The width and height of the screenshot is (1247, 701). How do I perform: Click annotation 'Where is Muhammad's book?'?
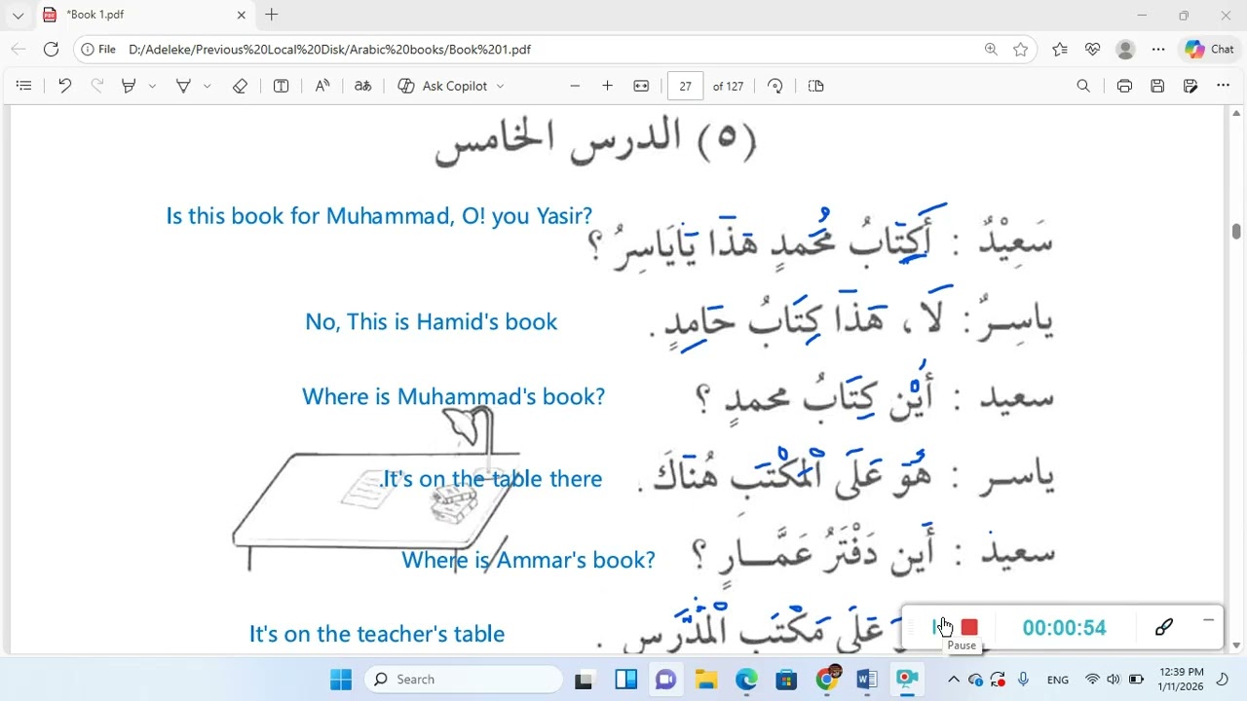click(453, 397)
